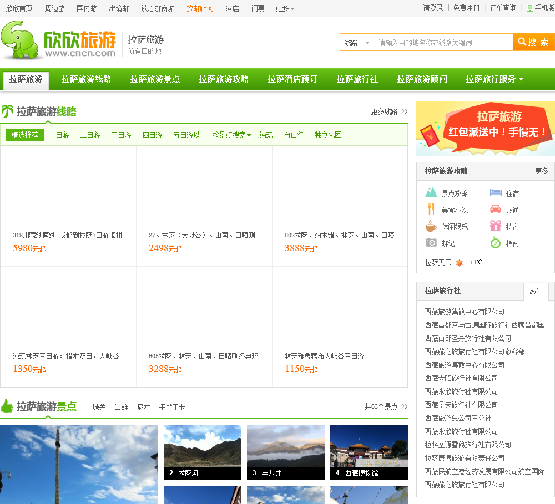Click the 独立包团 filter
Viewport: 555px width, 504px height.
pos(328,135)
